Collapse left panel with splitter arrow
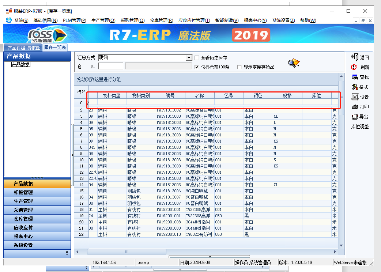Image resolution: width=381 pixels, height=272 pixels. [x=72, y=155]
